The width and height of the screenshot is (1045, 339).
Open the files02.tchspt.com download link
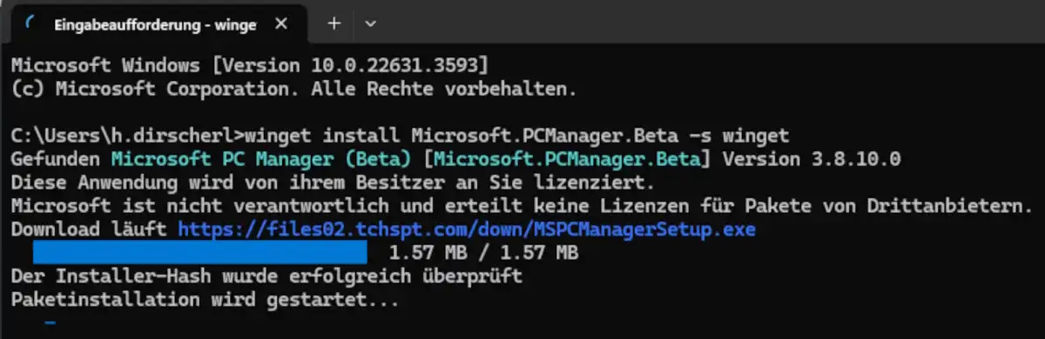467,229
